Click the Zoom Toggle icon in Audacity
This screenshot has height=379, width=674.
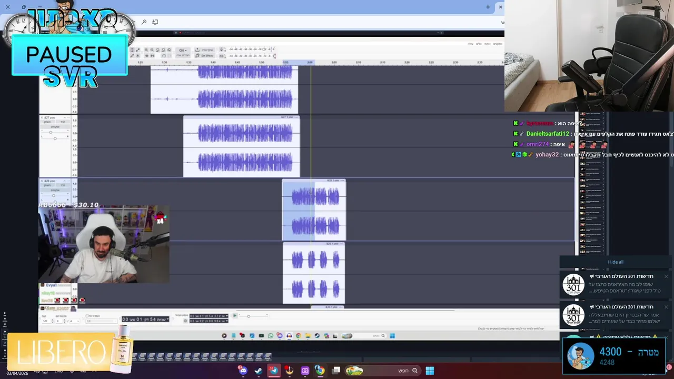(x=169, y=49)
